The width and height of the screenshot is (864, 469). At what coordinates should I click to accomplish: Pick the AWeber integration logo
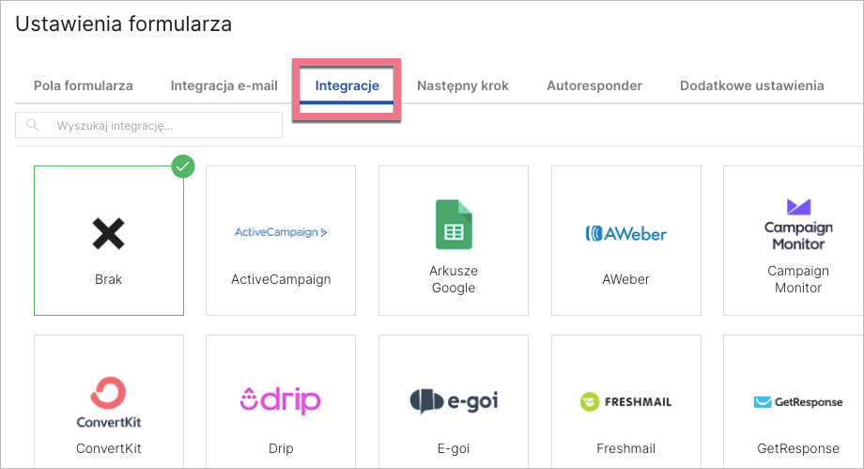coord(626,232)
